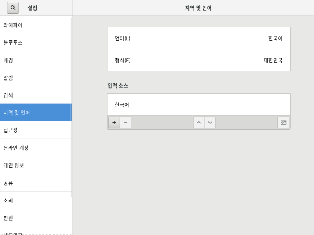The image size is (314, 235).
Task: Click the 한국어 language value
Action: coord(276,38)
